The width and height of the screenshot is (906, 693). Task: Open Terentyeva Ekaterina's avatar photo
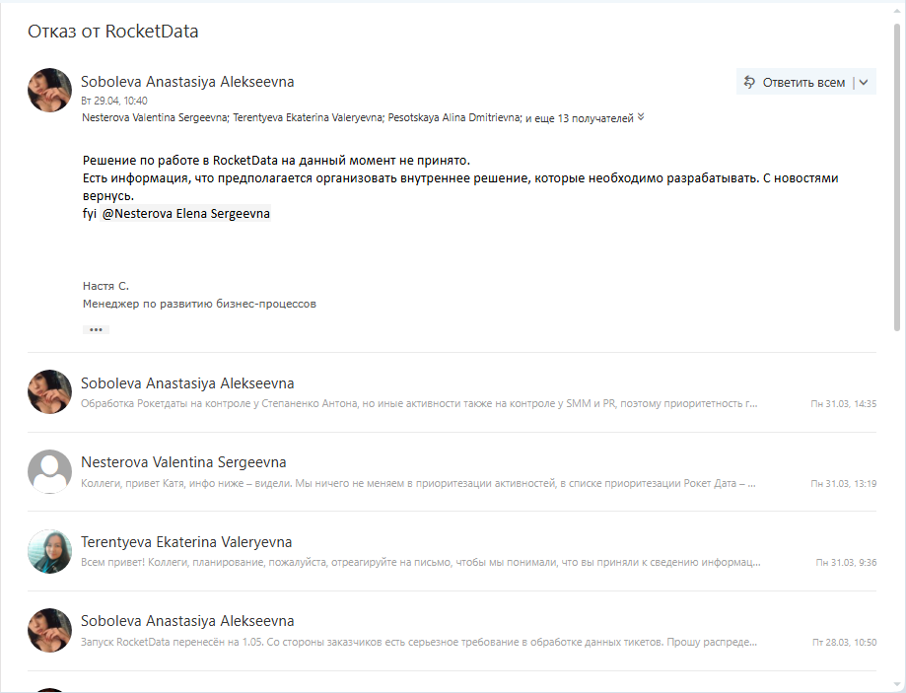point(49,551)
